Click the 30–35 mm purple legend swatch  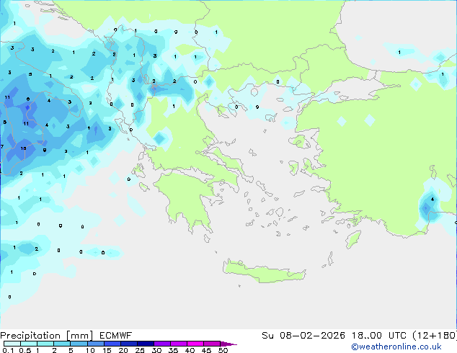click(161, 344)
